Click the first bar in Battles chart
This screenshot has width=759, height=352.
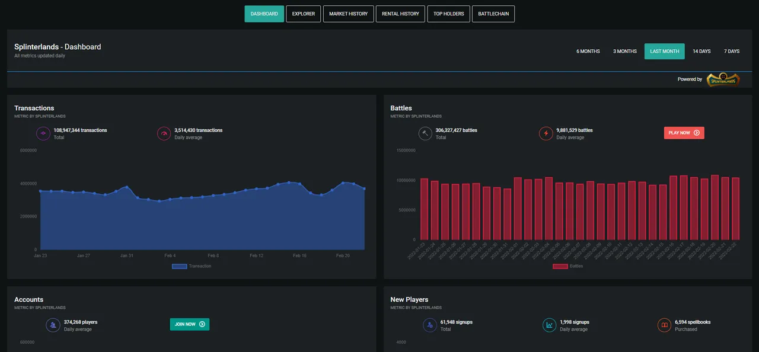424,209
